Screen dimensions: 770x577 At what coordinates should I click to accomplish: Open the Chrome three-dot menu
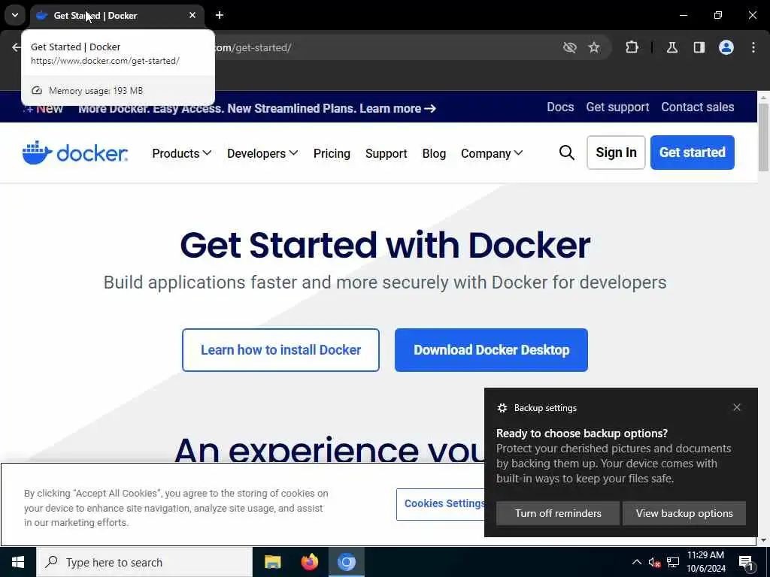(x=753, y=47)
